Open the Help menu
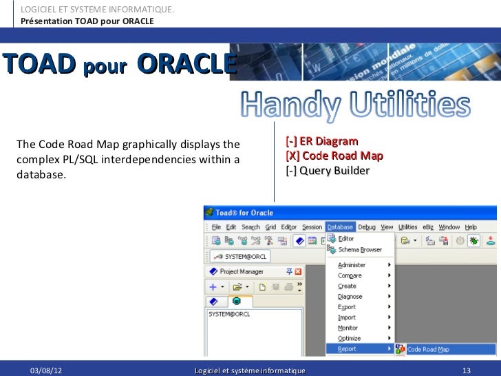 click(471, 227)
